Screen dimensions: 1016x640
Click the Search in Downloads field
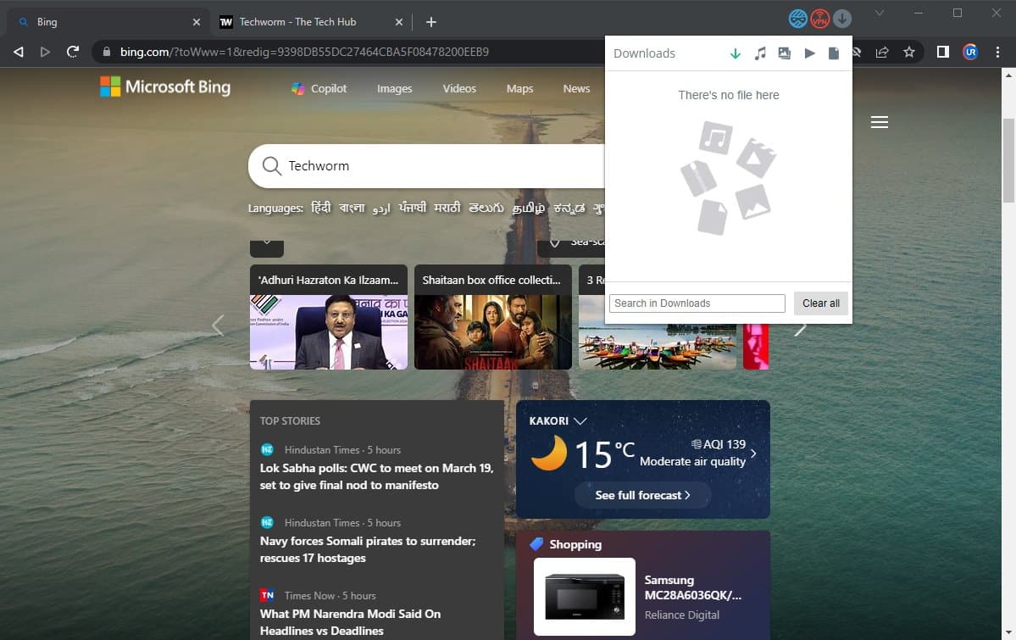point(697,303)
